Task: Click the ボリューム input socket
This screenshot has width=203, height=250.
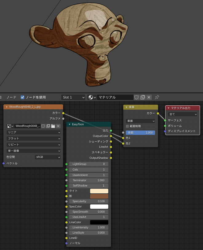Action: point(165,126)
